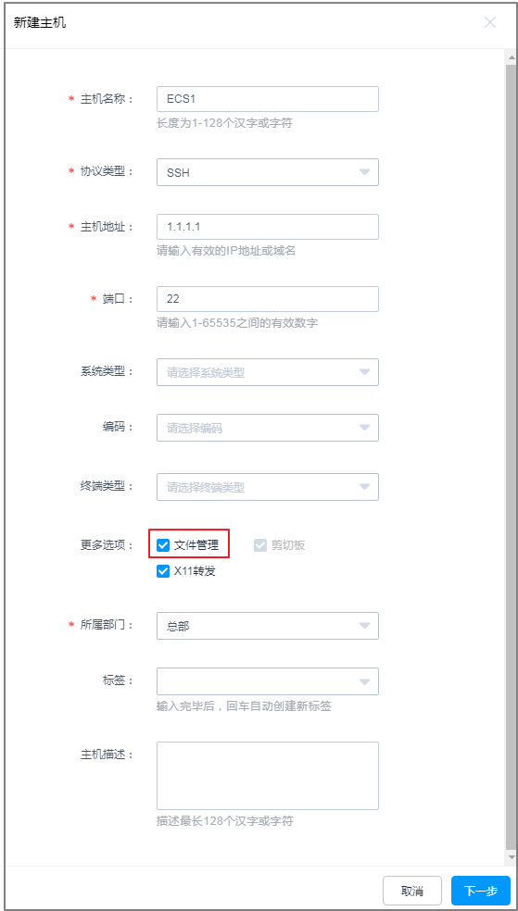Screen dimensions: 518x911
Task: Disable the X11转发 checkbox
Action: click(163, 571)
